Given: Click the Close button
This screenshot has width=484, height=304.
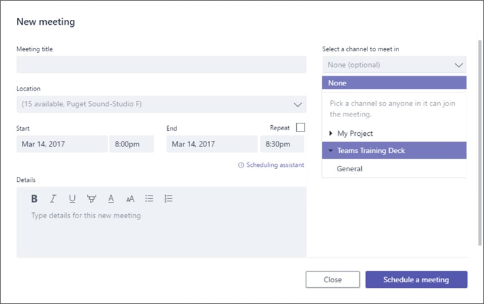Looking at the screenshot, I should [333, 280].
